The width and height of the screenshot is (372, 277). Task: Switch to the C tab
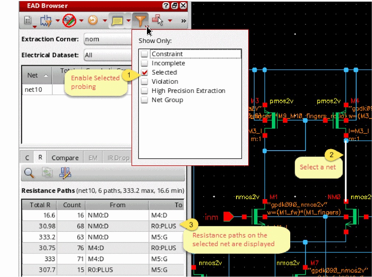(27, 158)
